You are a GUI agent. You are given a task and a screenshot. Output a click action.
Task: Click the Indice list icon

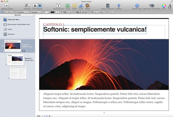click(5, 29)
